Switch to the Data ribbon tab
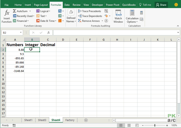 point(67,5)
